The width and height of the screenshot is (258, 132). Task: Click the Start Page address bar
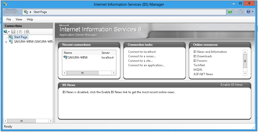coord(124,12)
